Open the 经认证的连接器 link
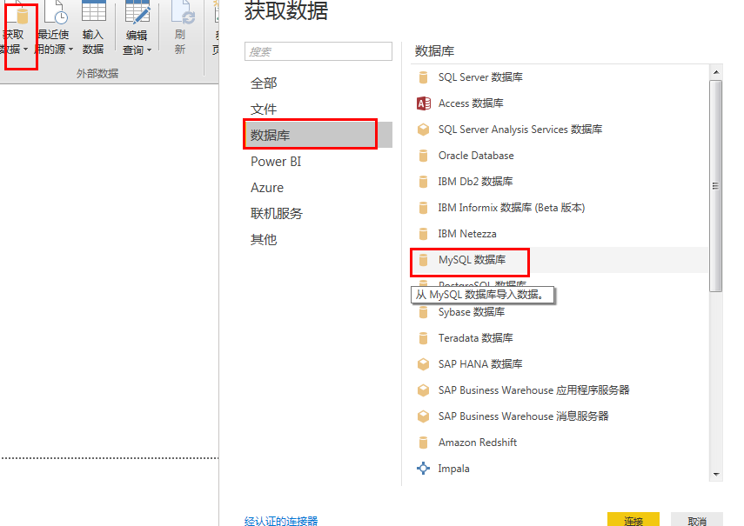 coord(281,521)
